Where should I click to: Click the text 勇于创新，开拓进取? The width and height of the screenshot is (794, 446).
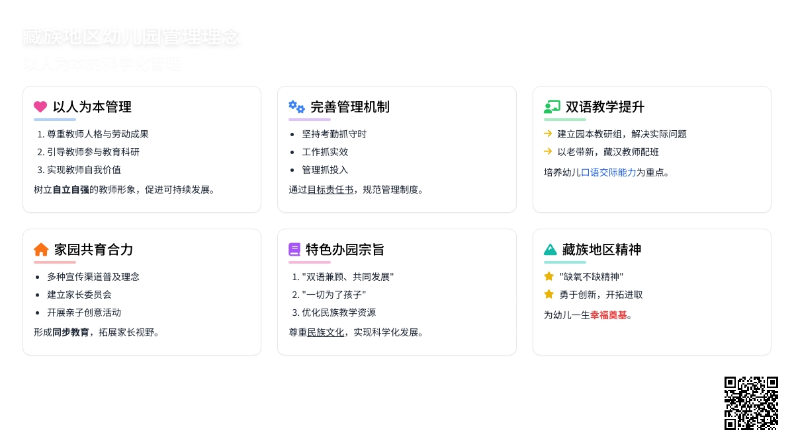601,295
